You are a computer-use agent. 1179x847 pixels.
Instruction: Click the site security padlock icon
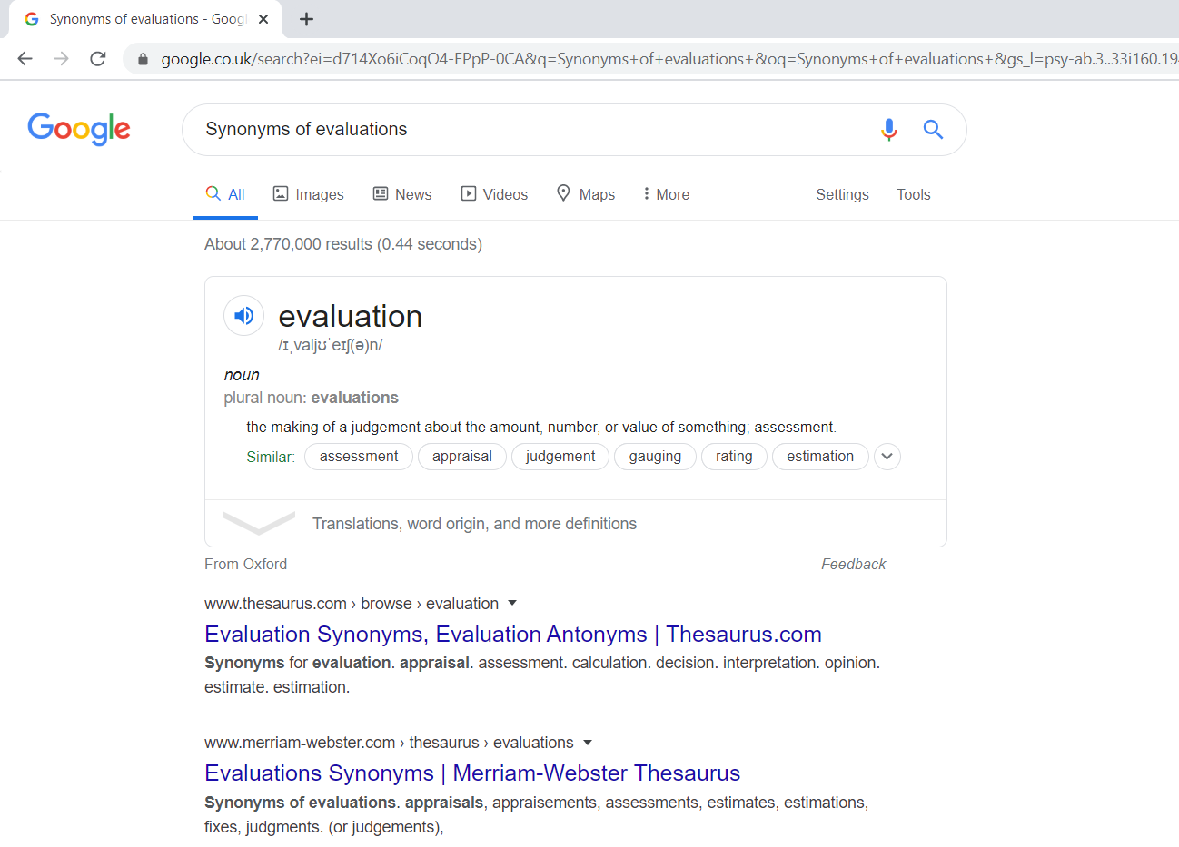(x=143, y=58)
